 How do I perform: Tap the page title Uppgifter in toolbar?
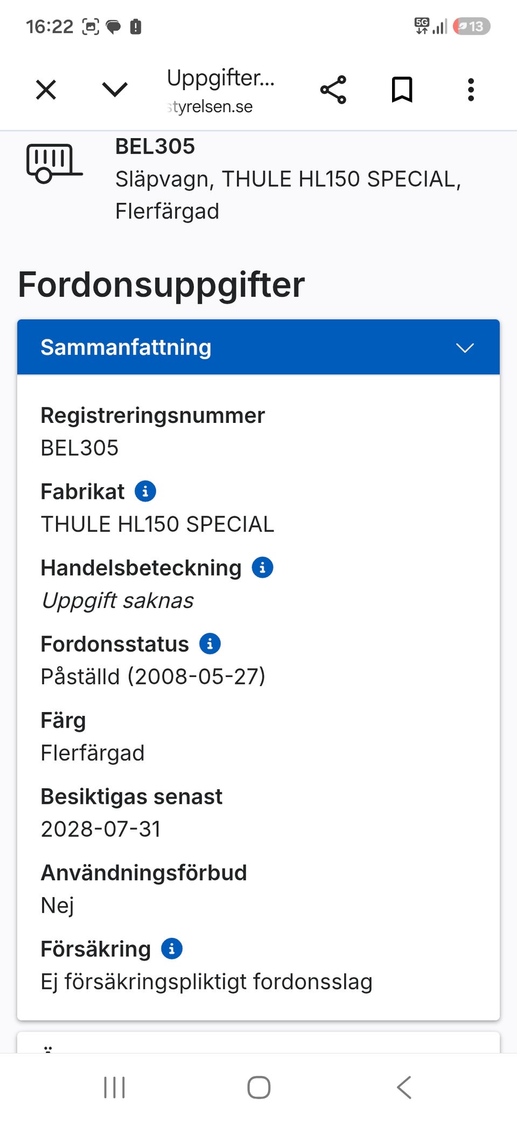(221, 78)
